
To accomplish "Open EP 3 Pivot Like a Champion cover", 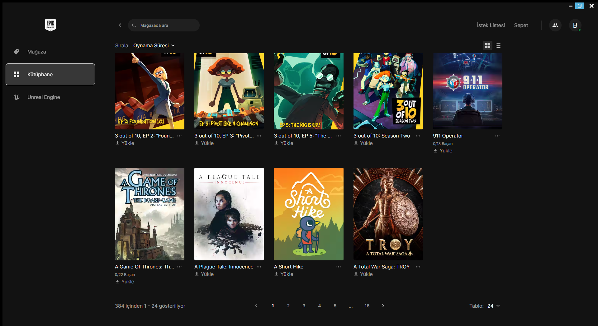I will [x=229, y=91].
